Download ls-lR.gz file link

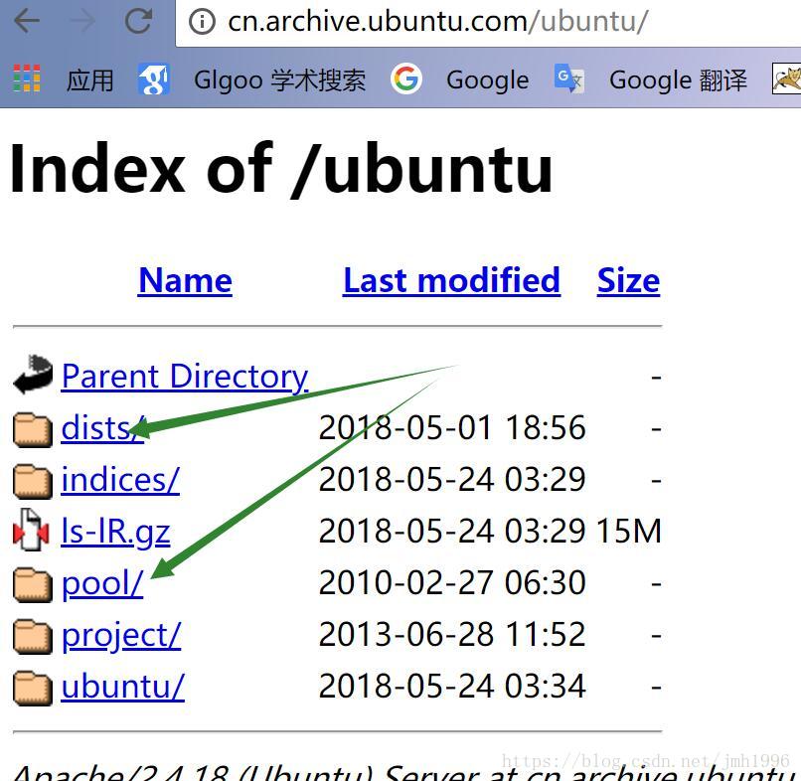pyautogui.click(x=115, y=532)
